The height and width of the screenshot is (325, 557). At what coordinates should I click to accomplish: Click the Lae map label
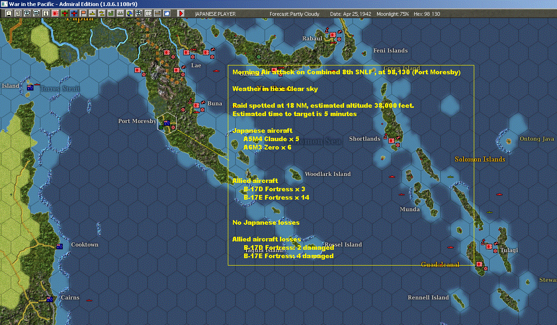(196, 65)
